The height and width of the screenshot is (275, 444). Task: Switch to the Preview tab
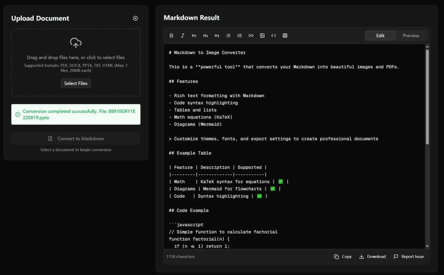point(411,35)
